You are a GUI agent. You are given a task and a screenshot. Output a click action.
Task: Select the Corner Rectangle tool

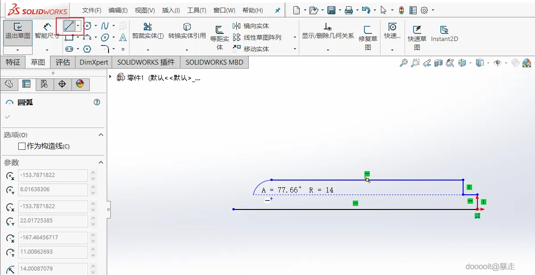coord(69,38)
